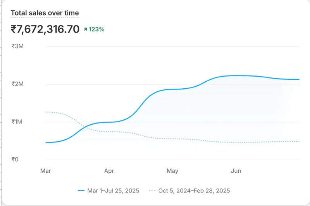Viewport: 310px width, 206px height.
Task: Click the 123% growth percentage
Action: coord(96,29)
